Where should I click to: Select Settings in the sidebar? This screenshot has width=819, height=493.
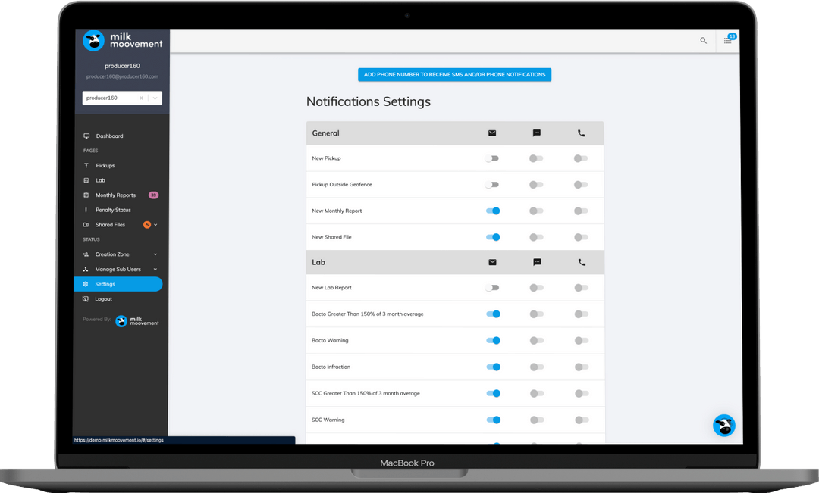pyautogui.click(x=118, y=284)
